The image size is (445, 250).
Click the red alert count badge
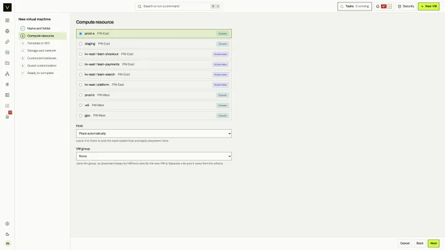[384, 6]
